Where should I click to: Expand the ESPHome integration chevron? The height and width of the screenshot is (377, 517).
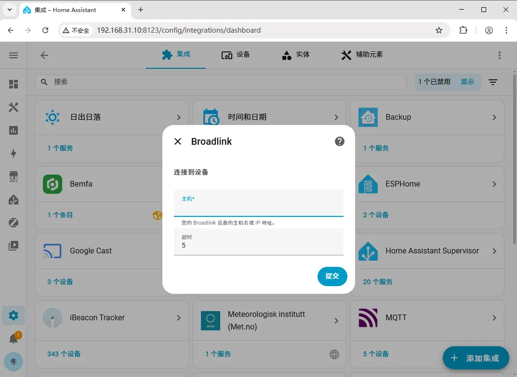(x=494, y=184)
